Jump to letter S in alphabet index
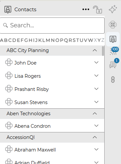Image resolution: width=121 pixels, height=164 pixels. 74,40
